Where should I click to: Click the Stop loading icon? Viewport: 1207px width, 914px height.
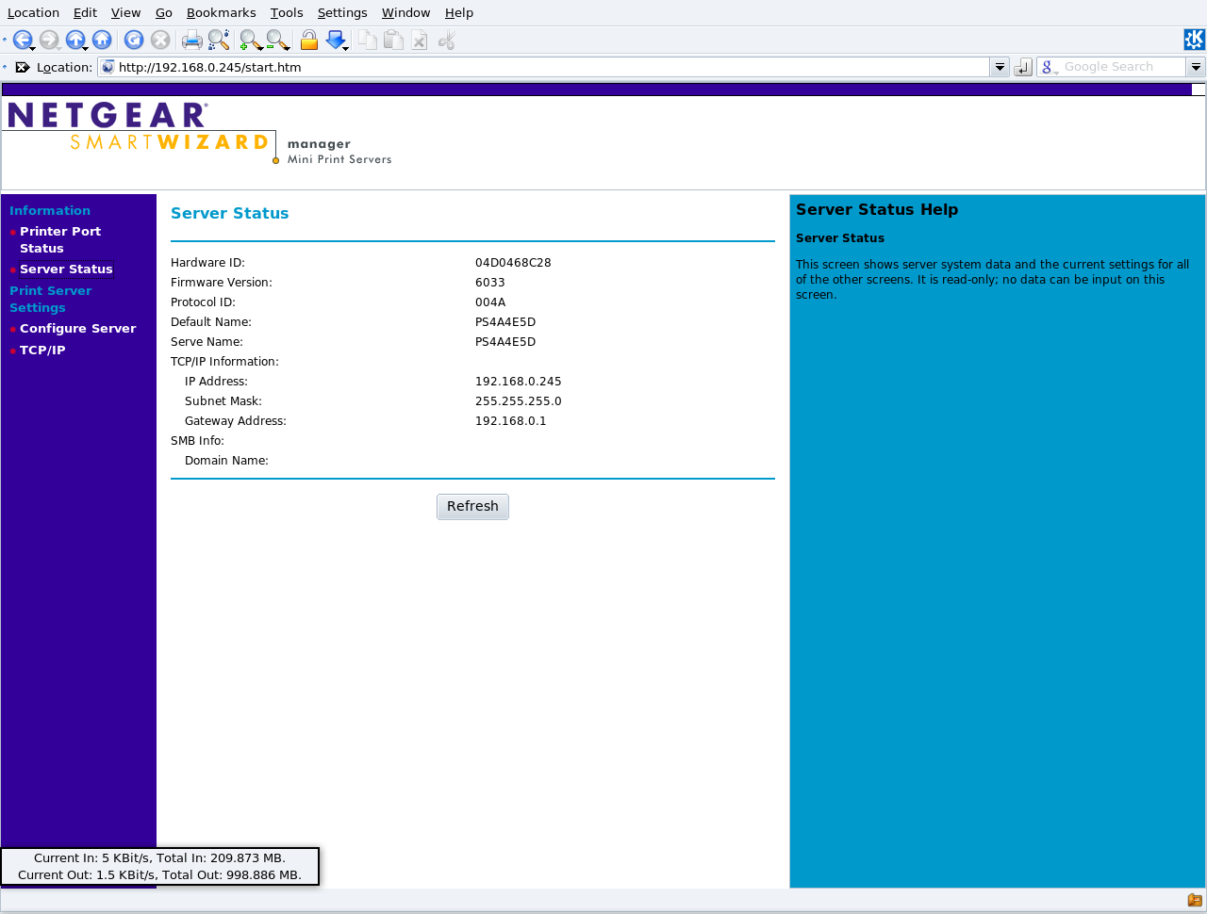[x=160, y=40]
